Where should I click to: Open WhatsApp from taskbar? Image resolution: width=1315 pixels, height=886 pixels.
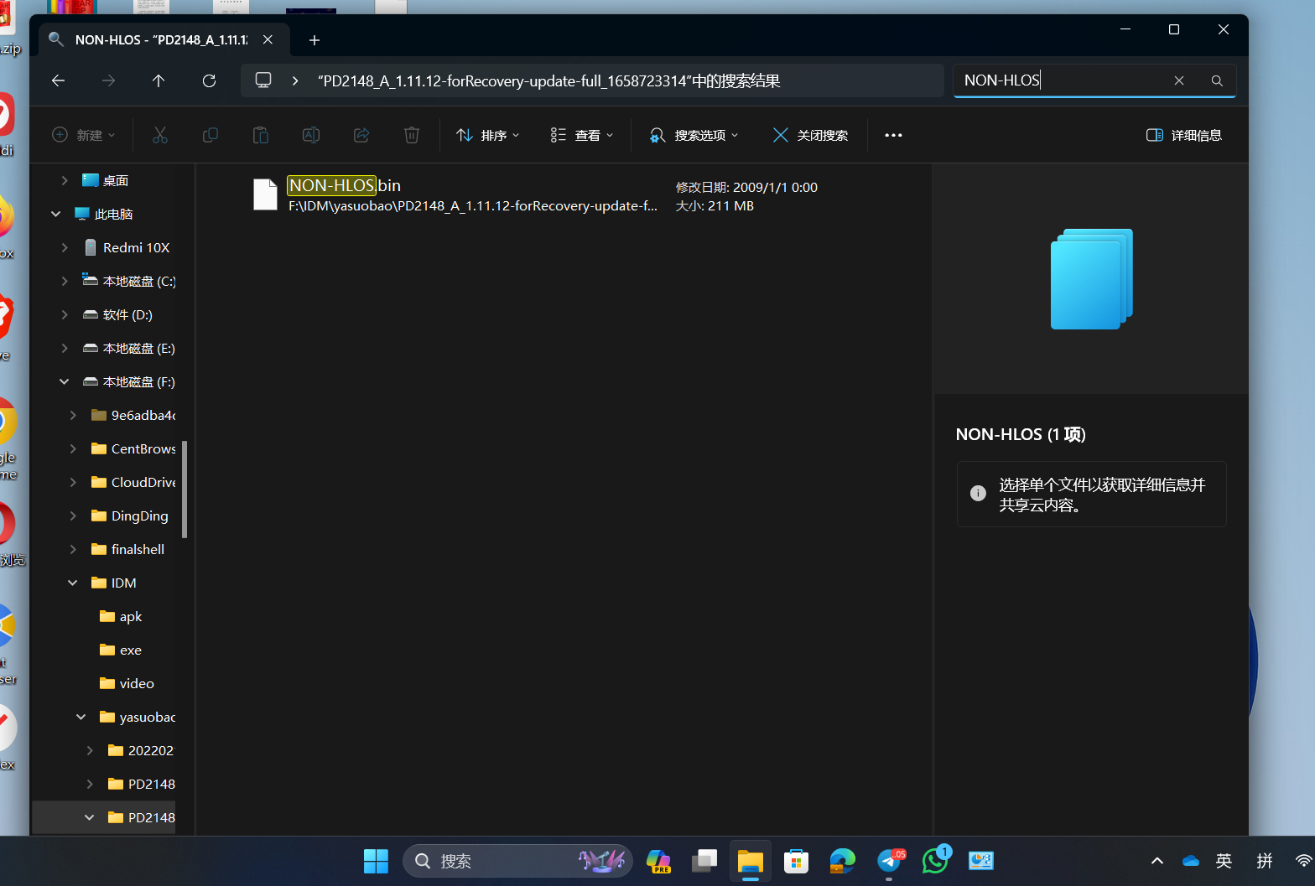tap(935, 861)
